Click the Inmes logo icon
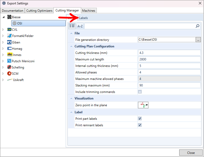The height and width of the screenshot is (157, 204). [10, 55]
